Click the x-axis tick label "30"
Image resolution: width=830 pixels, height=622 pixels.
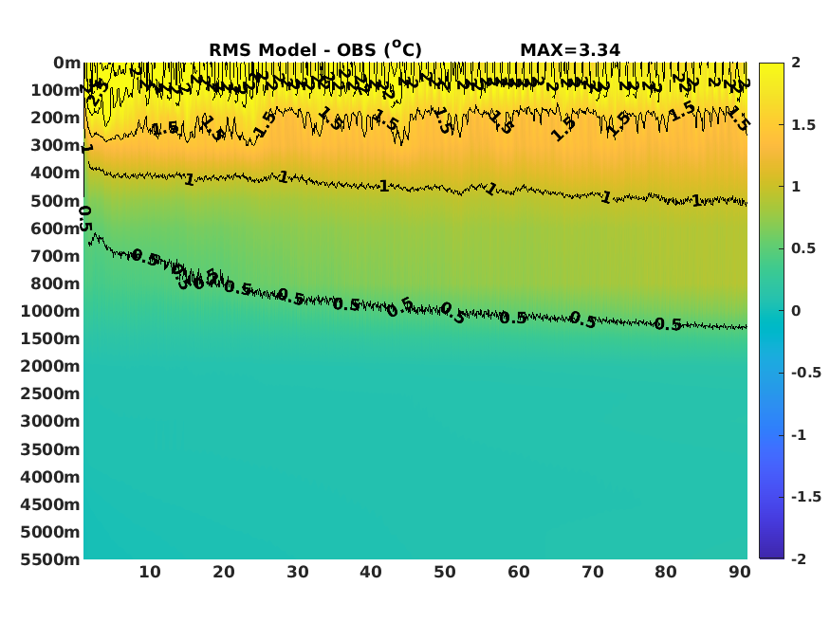pyautogui.click(x=298, y=573)
